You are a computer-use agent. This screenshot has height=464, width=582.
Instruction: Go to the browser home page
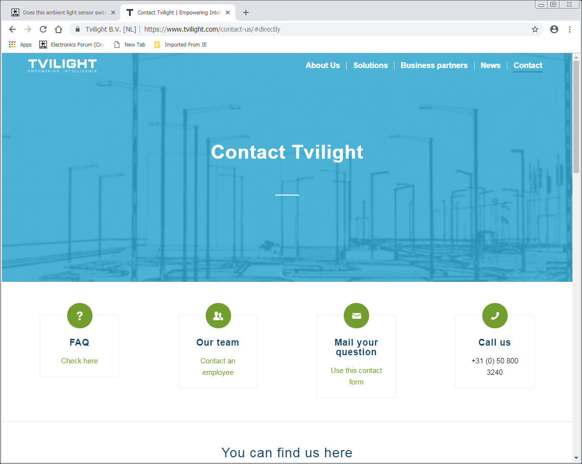coord(58,29)
